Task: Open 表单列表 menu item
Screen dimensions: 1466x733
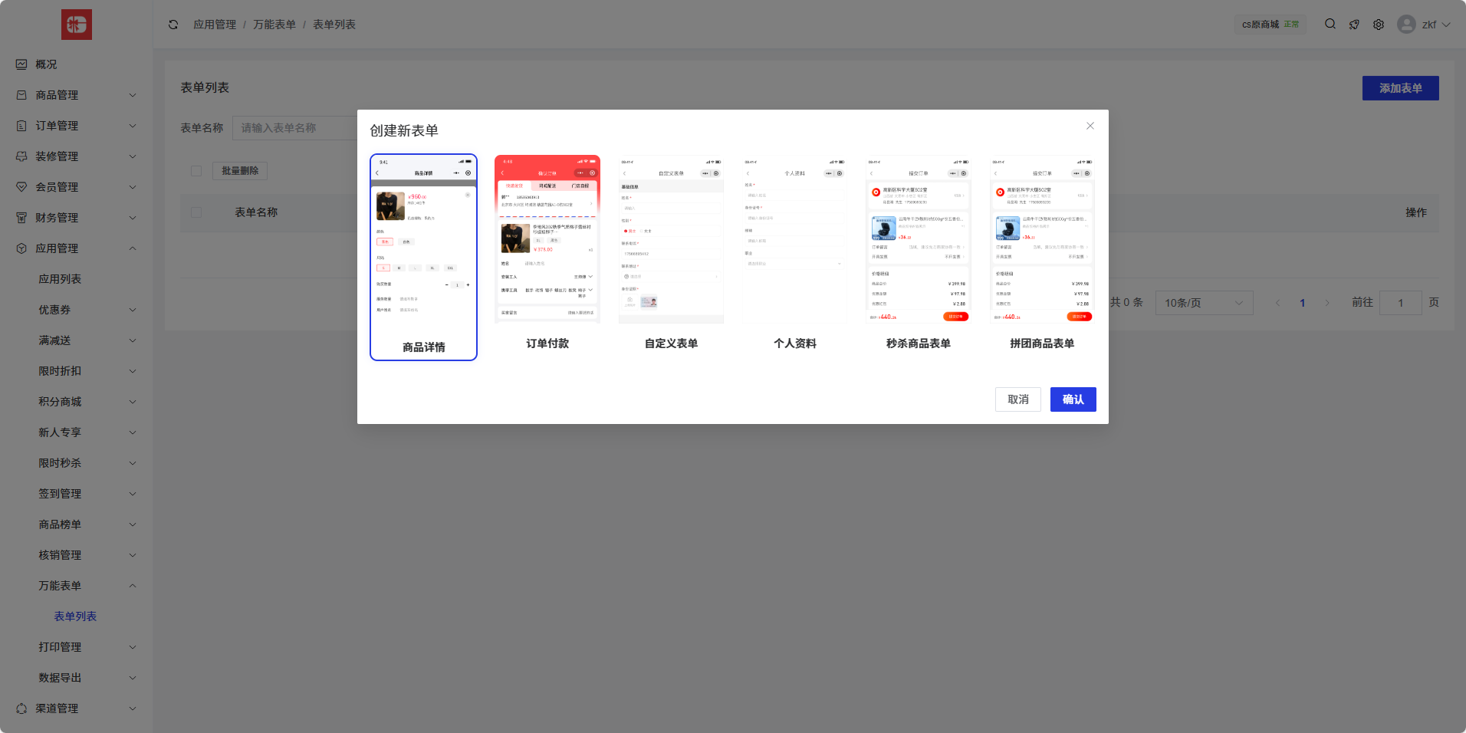Action: (x=75, y=616)
